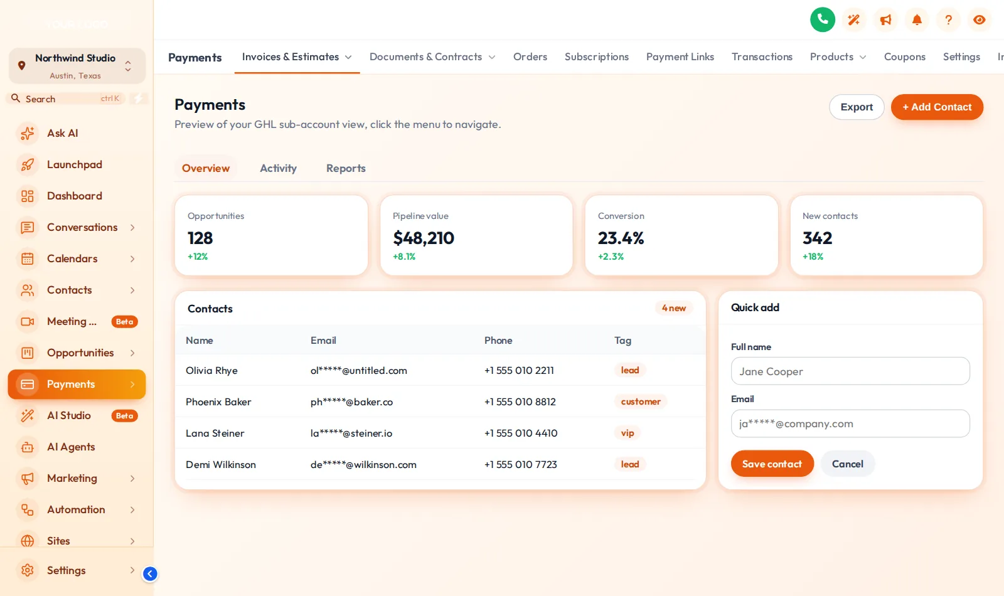The height and width of the screenshot is (596, 1004).
Task: Click the megaphone announcements icon
Action: (885, 20)
